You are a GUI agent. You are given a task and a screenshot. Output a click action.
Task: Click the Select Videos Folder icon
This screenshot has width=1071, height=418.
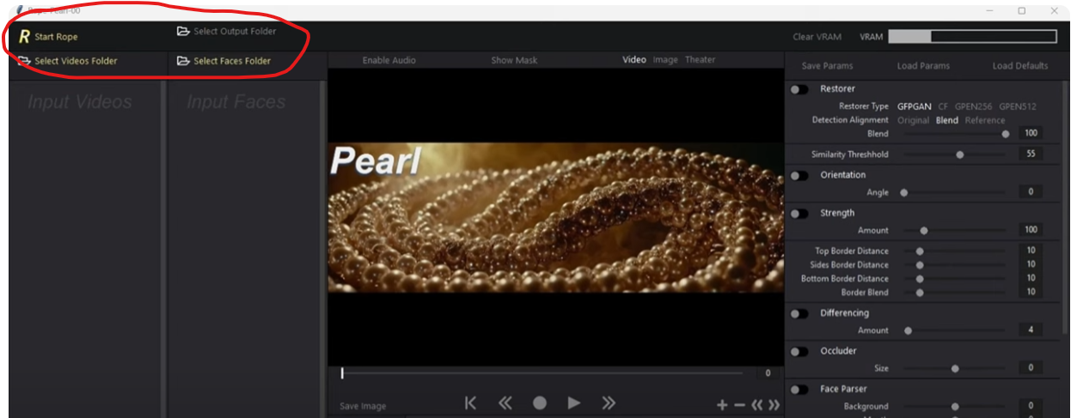point(24,61)
